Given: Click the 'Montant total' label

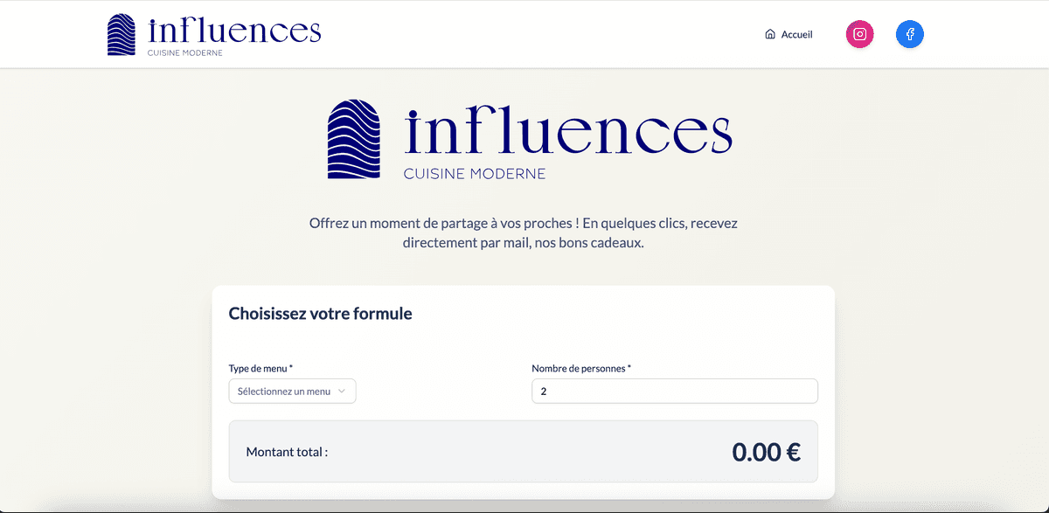Looking at the screenshot, I should pyautogui.click(x=287, y=452).
